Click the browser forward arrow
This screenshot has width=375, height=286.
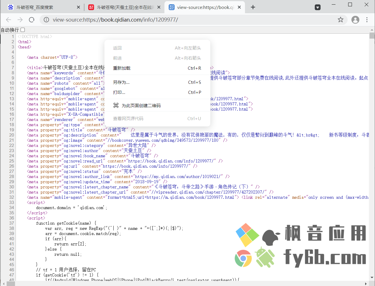coord(20,20)
